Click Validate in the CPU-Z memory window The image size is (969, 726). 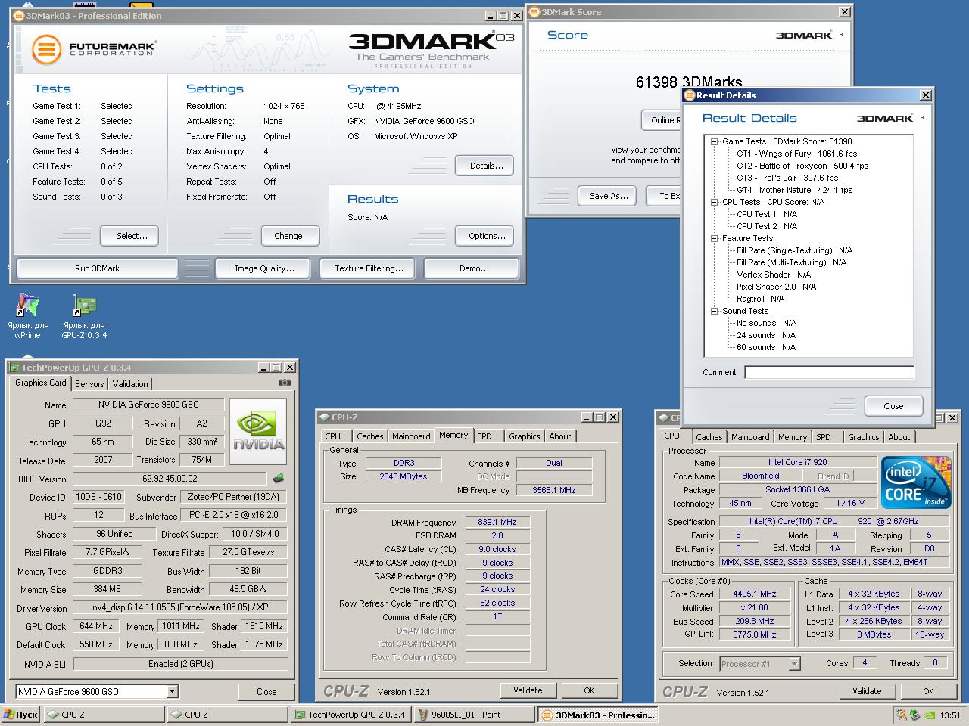(x=528, y=690)
